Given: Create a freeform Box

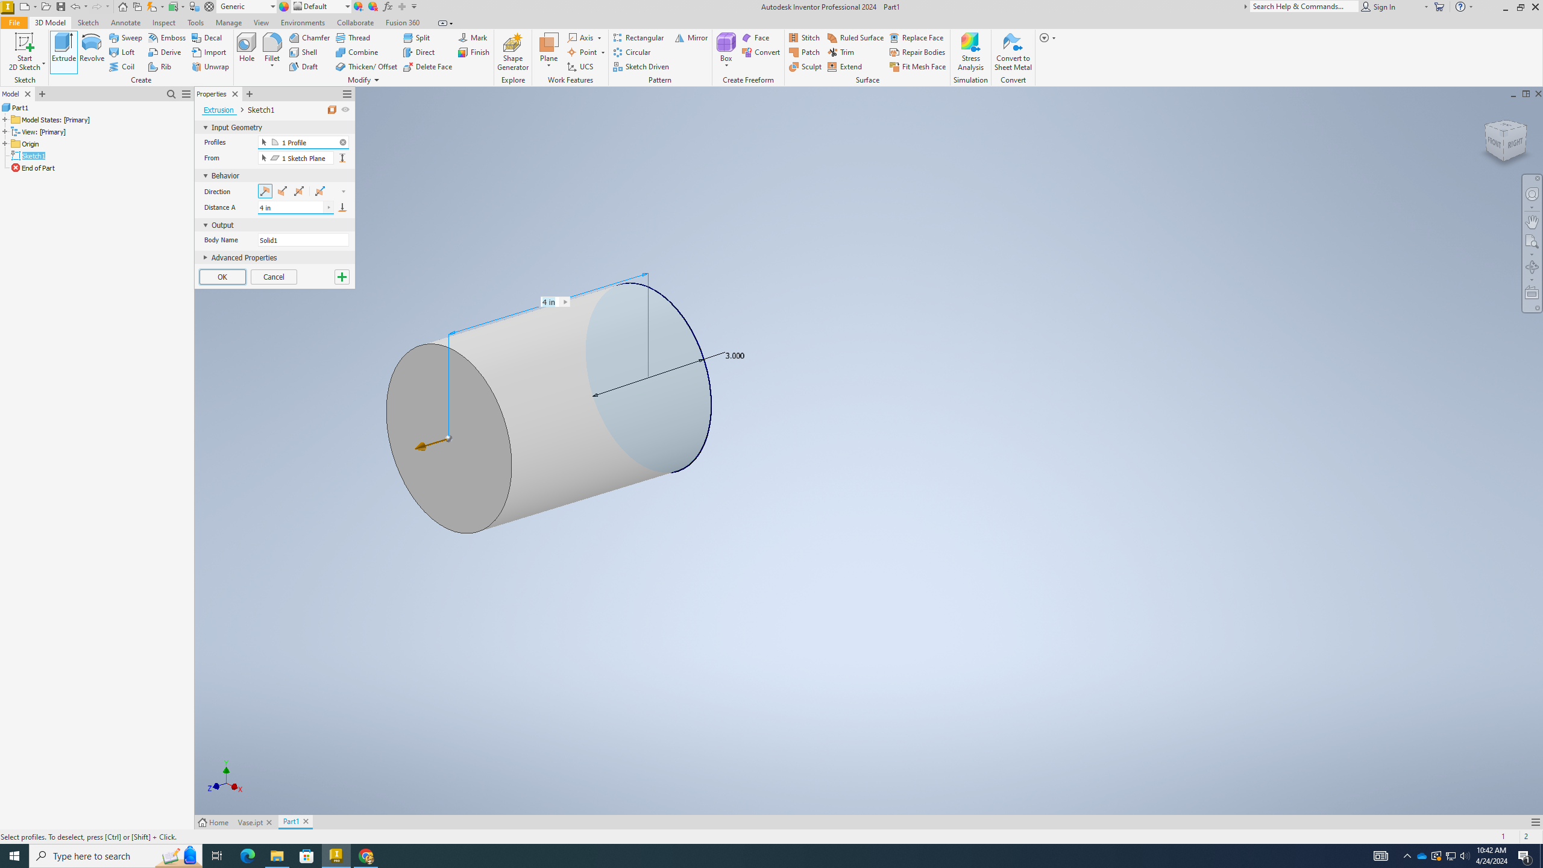Looking at the screenshot, I should [x=726, y=48].
